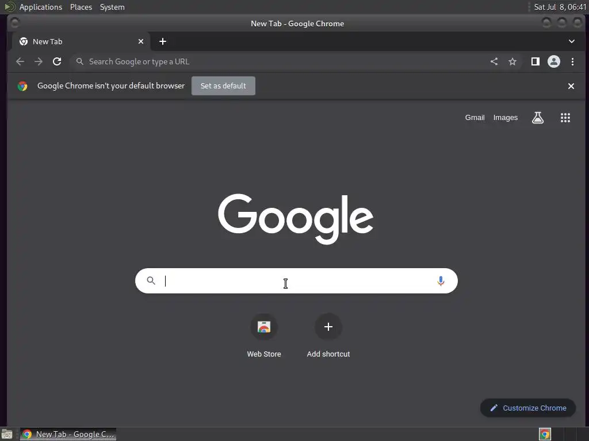Open Search Labs flask icon
The width and height of the screenshot is (589, 441).
pyautogui.click(x=538, y=118)
